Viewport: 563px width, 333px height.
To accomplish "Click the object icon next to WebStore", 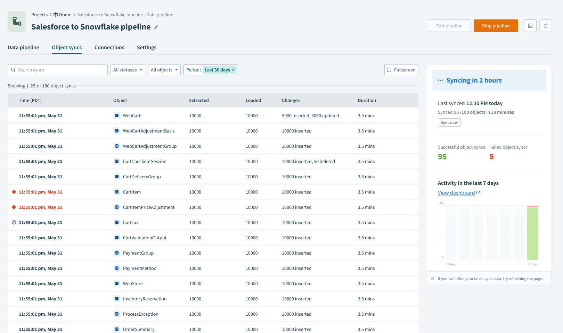I will coord(117,283).
